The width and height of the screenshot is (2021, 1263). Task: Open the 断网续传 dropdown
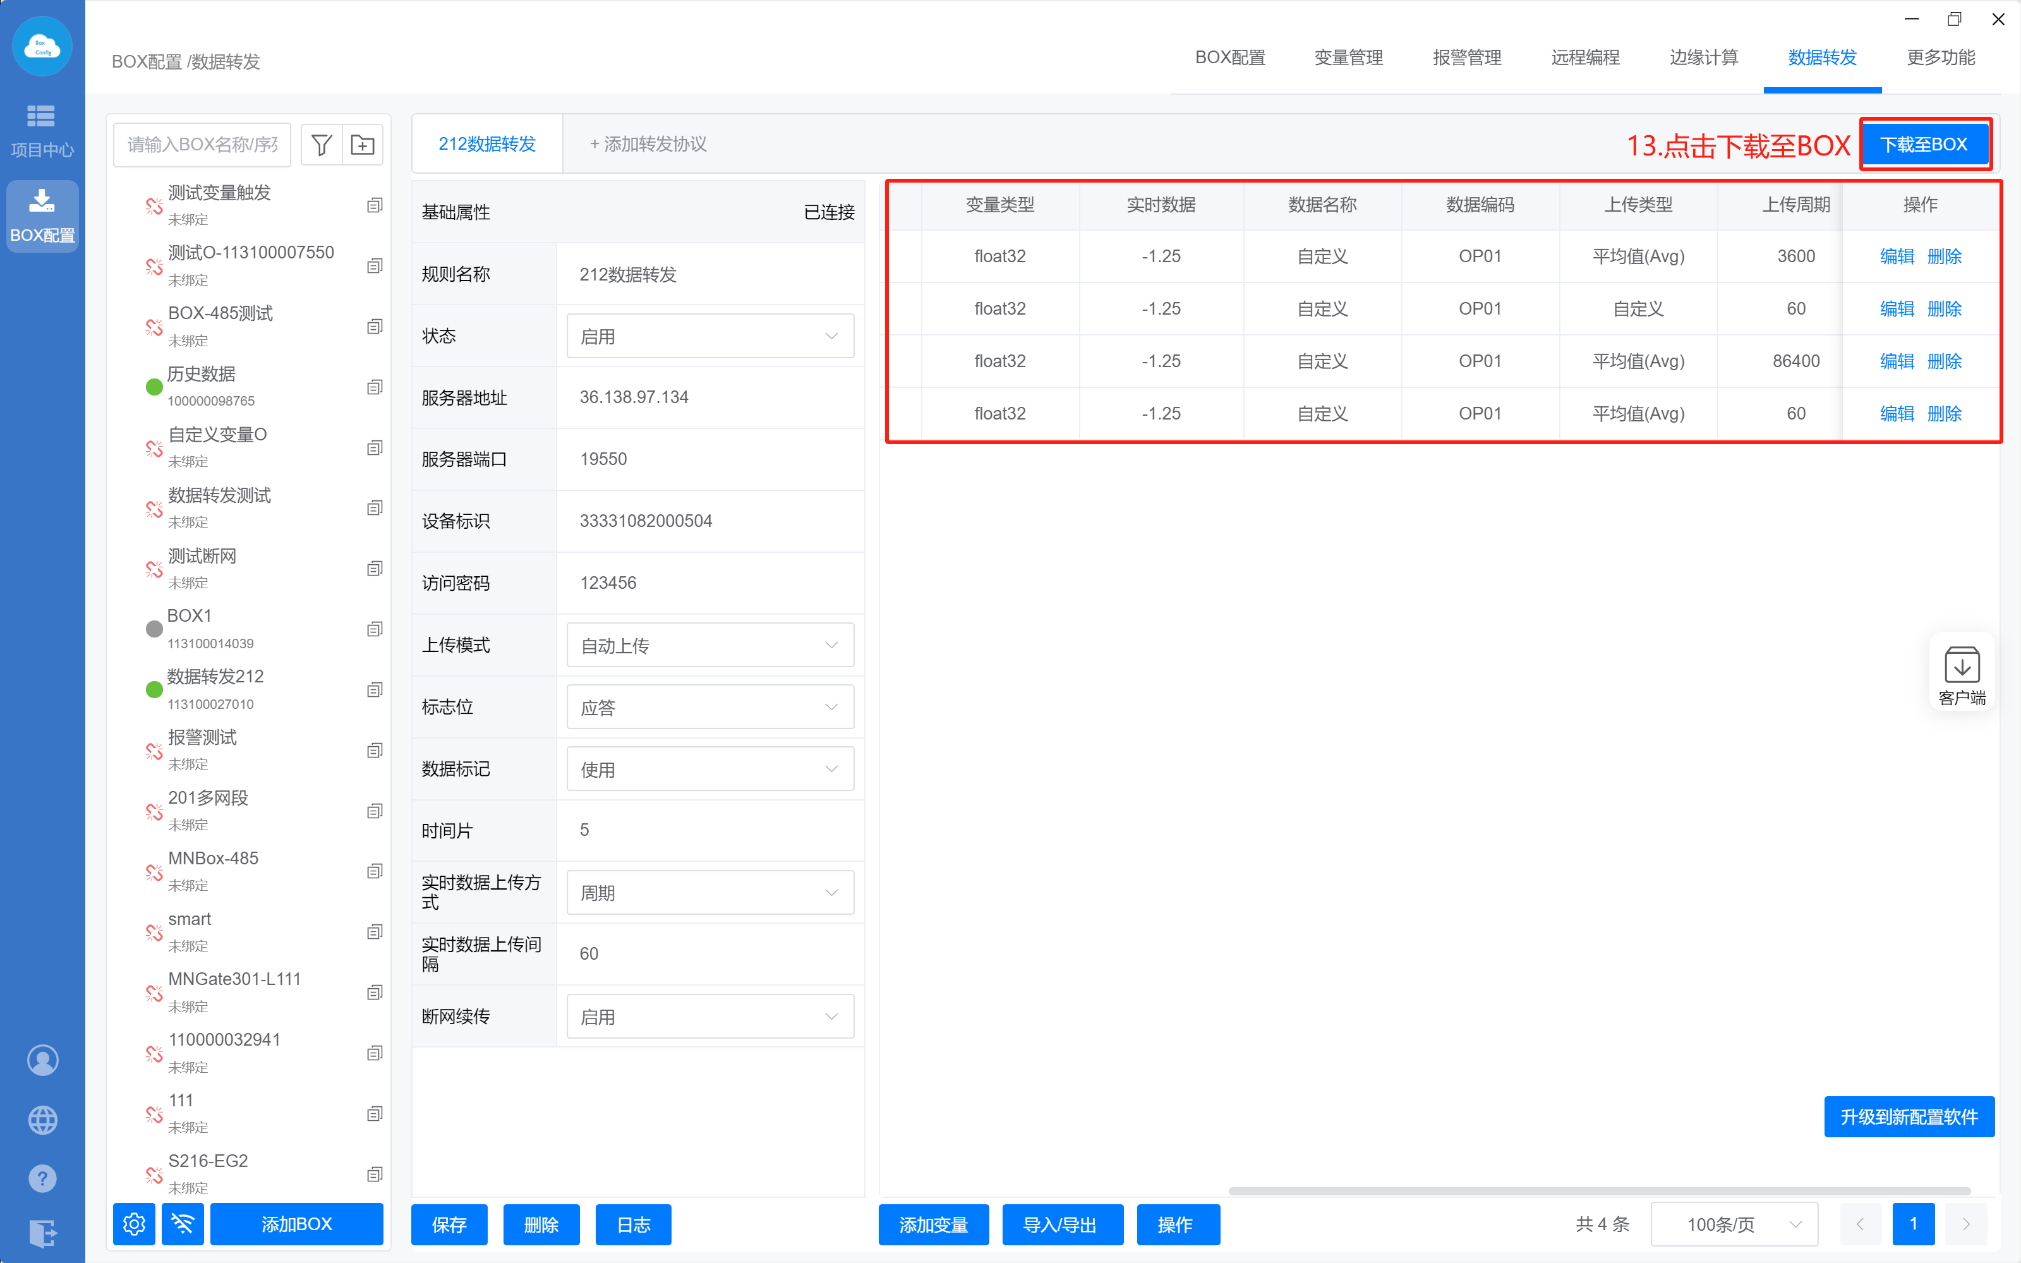tap(710, 1017)
